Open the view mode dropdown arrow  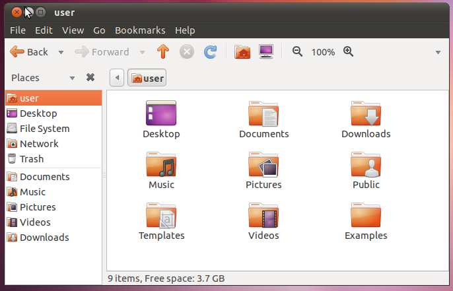point(438,52)
